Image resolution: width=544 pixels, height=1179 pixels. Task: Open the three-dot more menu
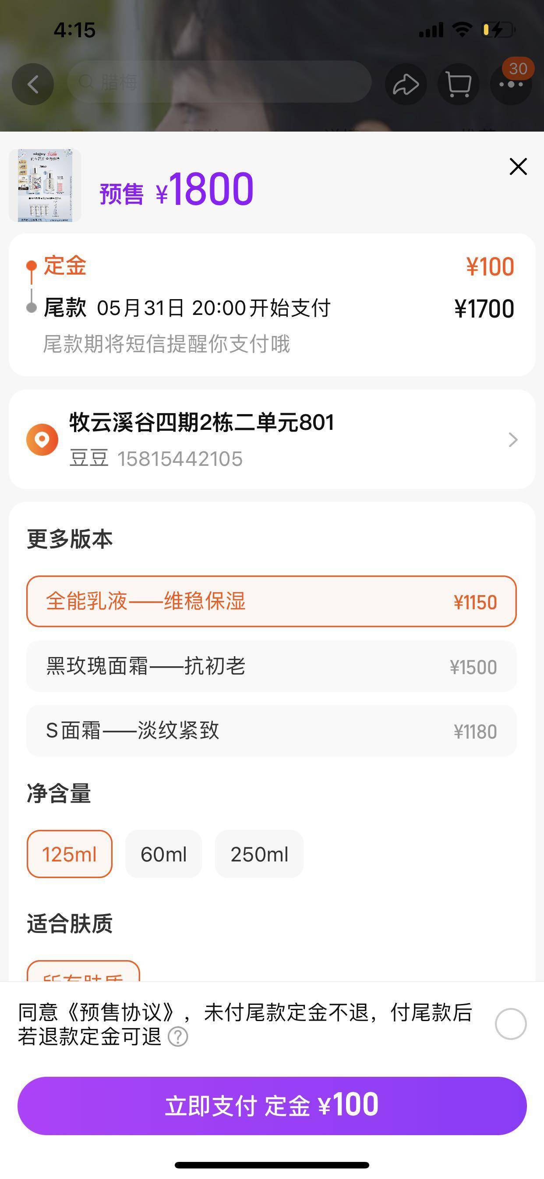[511, 85]
